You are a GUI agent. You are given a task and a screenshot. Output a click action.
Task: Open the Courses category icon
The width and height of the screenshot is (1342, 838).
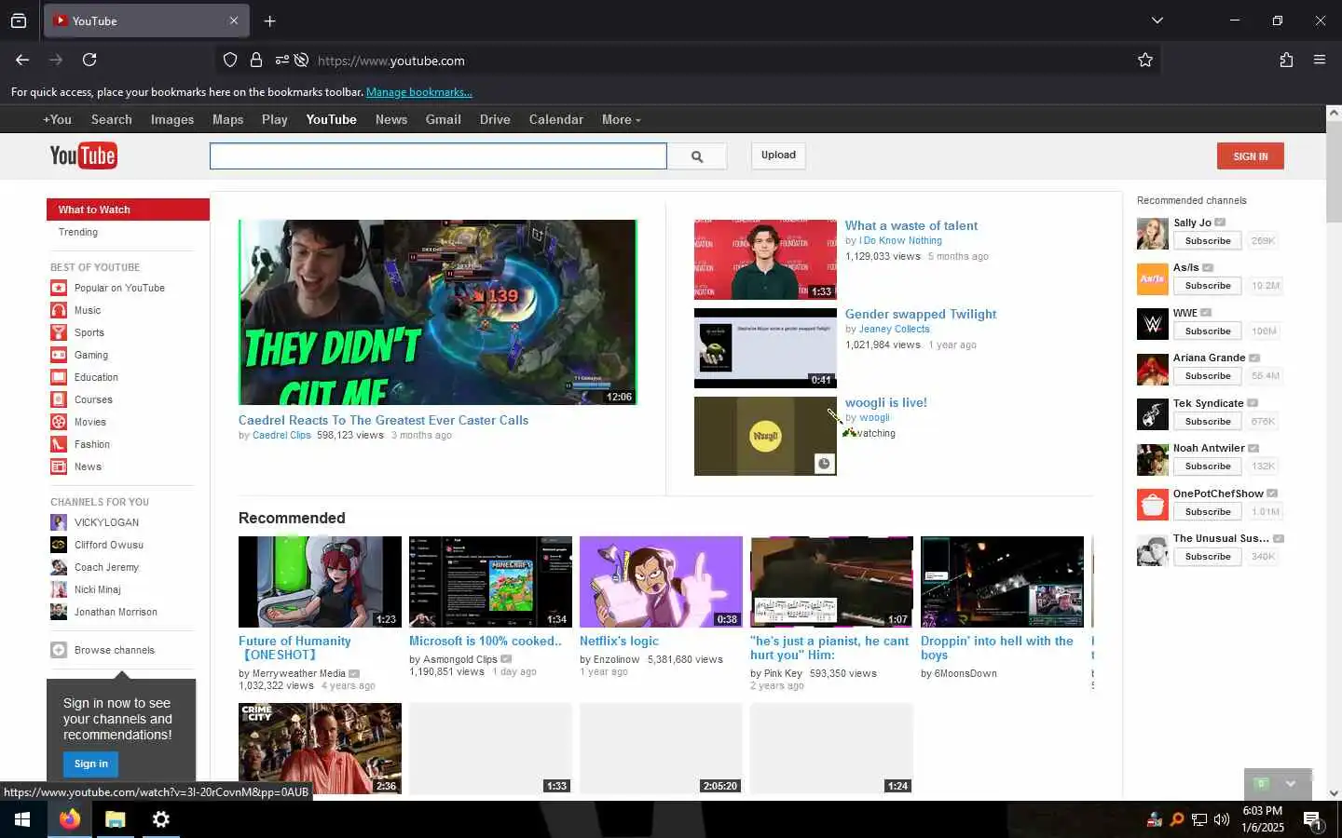click(x=59, y=399)
